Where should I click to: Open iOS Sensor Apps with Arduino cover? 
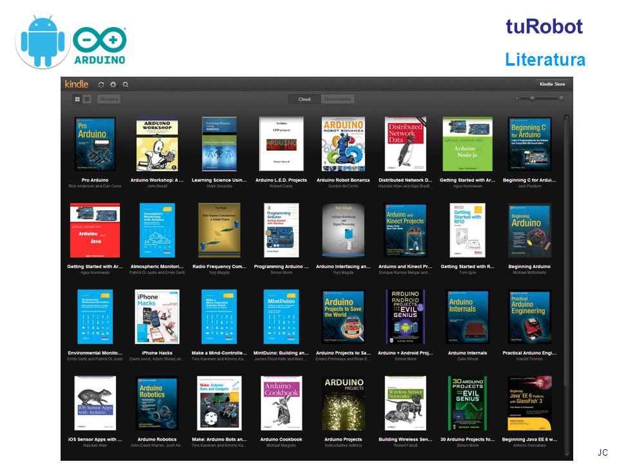[95, 403]
